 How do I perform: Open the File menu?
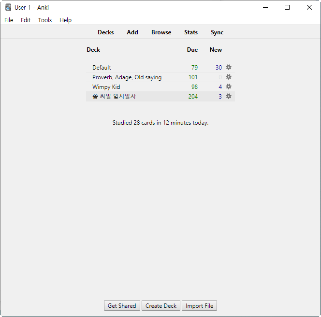coord(9,20)
